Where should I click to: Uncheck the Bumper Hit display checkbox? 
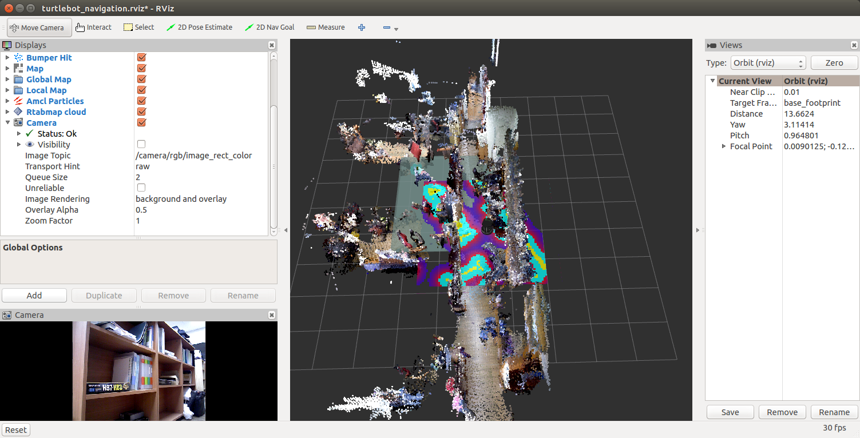pos(141,58)
